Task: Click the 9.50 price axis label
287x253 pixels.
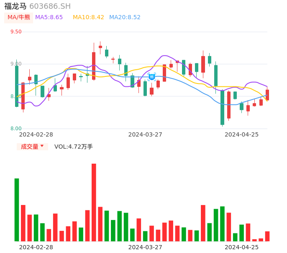Action: [16, 32]
